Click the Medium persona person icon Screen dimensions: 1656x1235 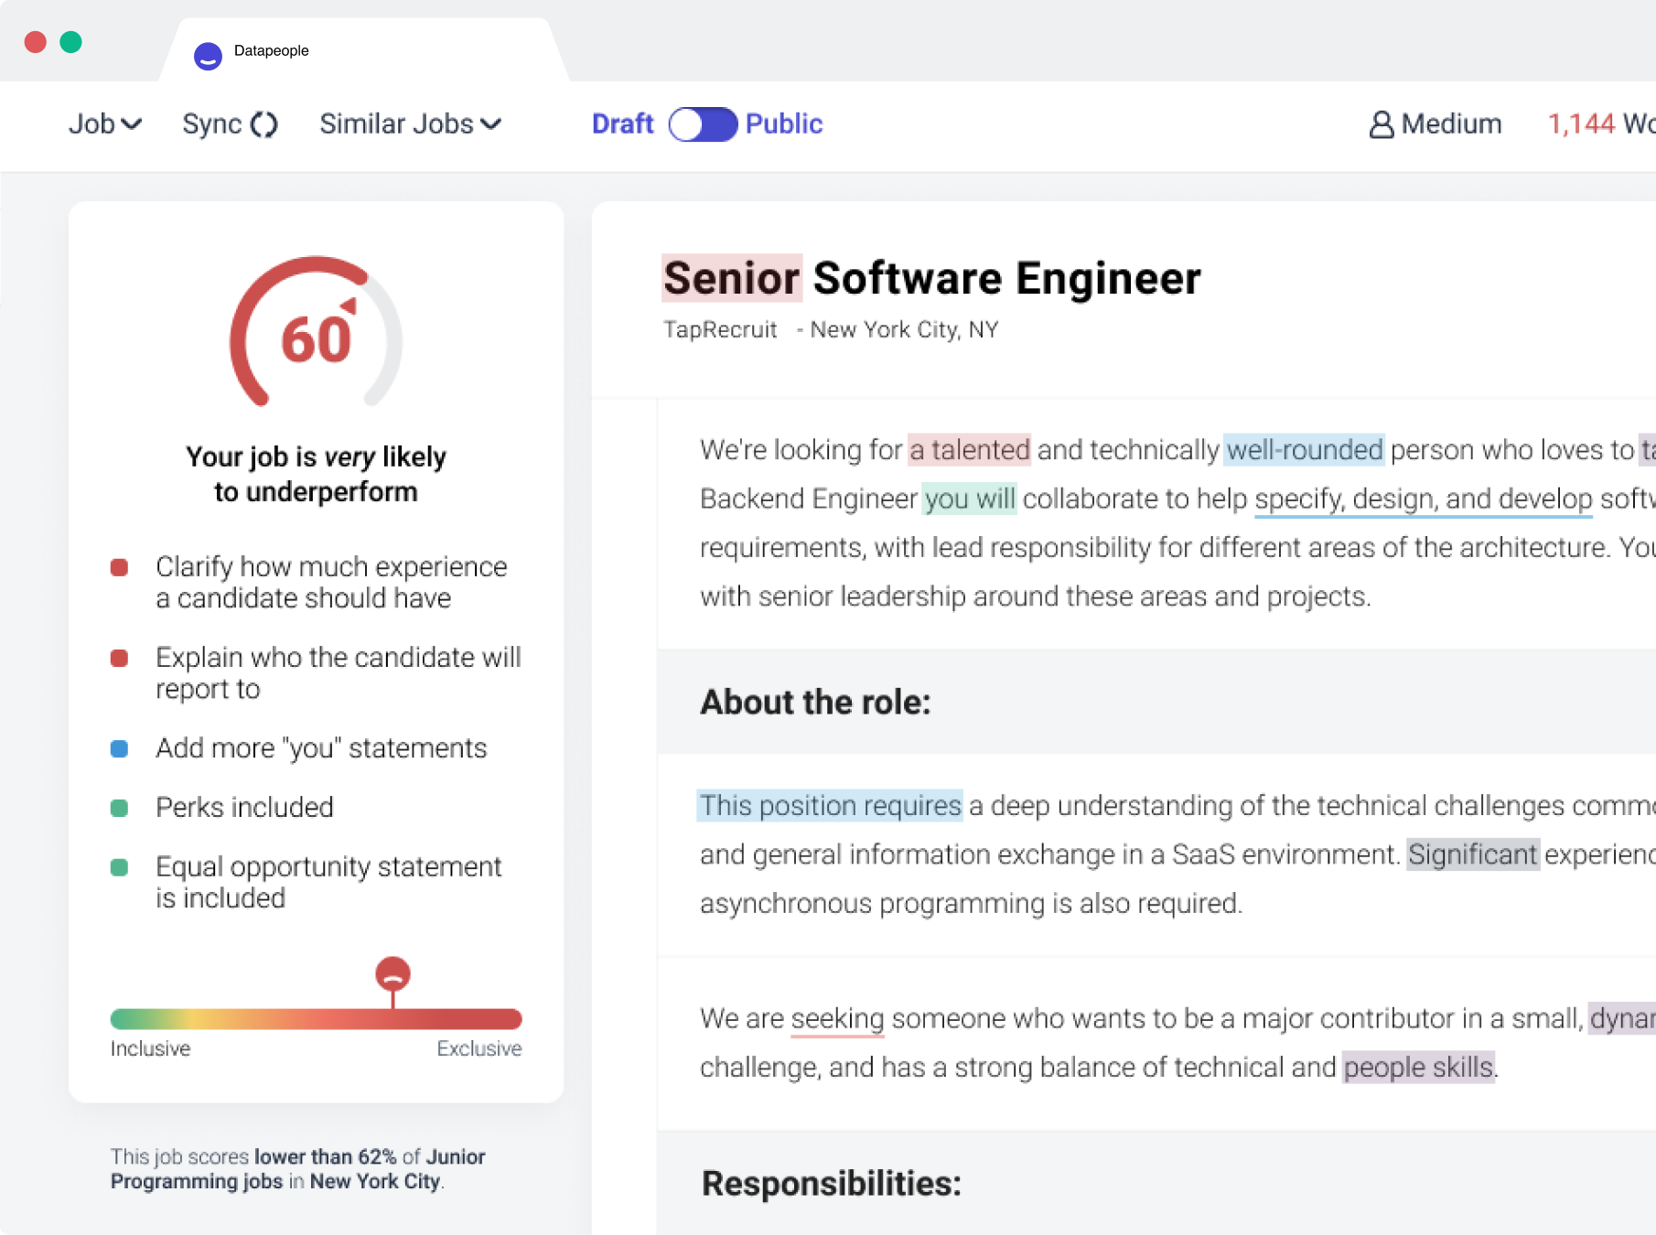(1382, 123)
